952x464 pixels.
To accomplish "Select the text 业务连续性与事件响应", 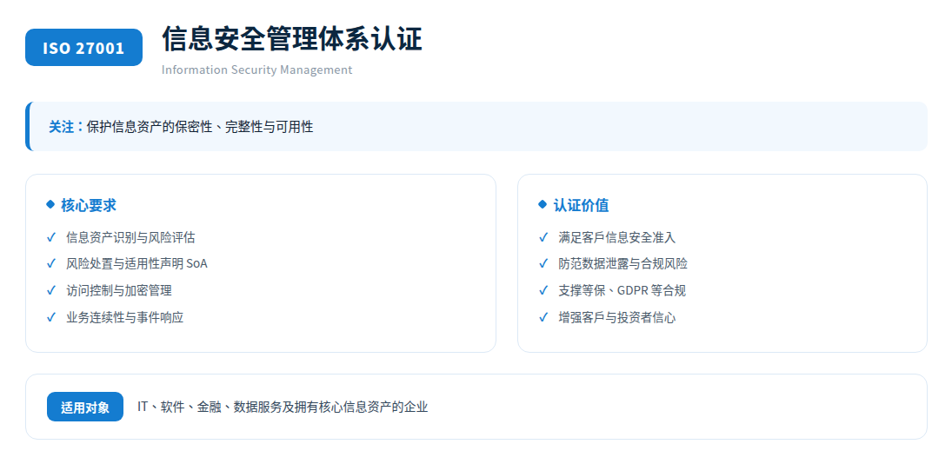I will pyautogui.click(x=124, y=317).
